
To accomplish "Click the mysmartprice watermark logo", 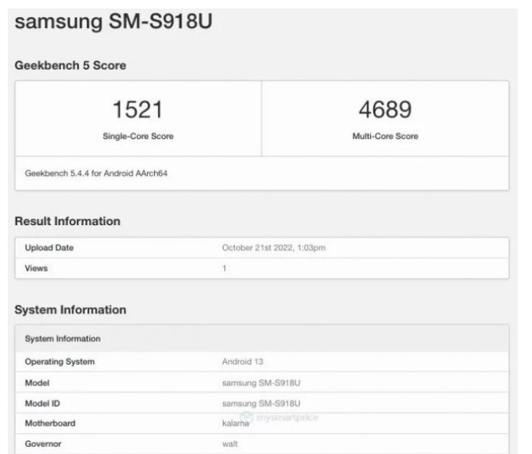I will click(279, 417).
